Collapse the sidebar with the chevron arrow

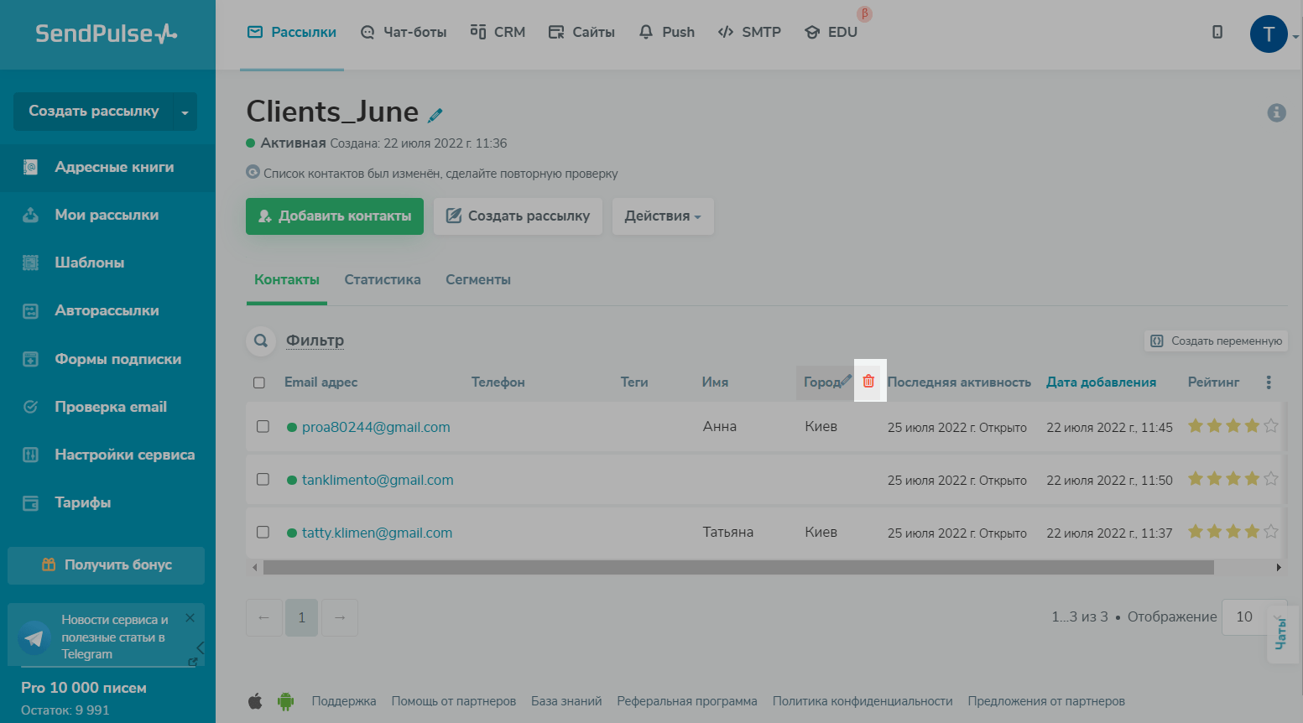[x=200, y=648]
